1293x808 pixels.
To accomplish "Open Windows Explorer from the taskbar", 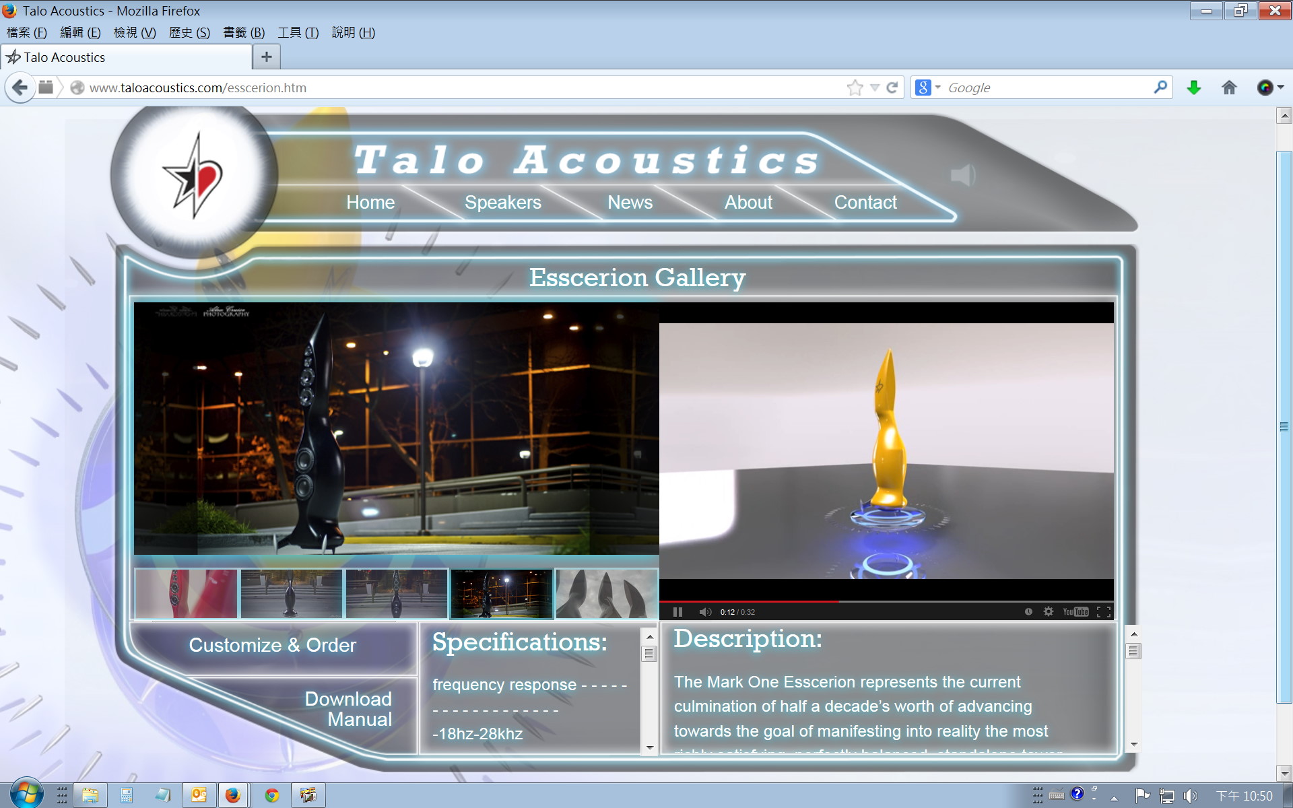I will tap(90, 795).
